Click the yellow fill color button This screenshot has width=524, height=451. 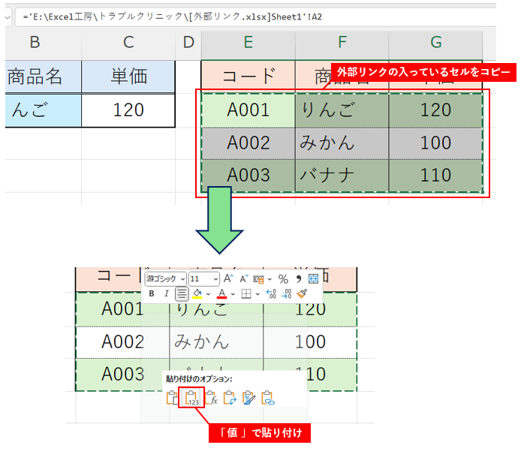pos(197,293)
